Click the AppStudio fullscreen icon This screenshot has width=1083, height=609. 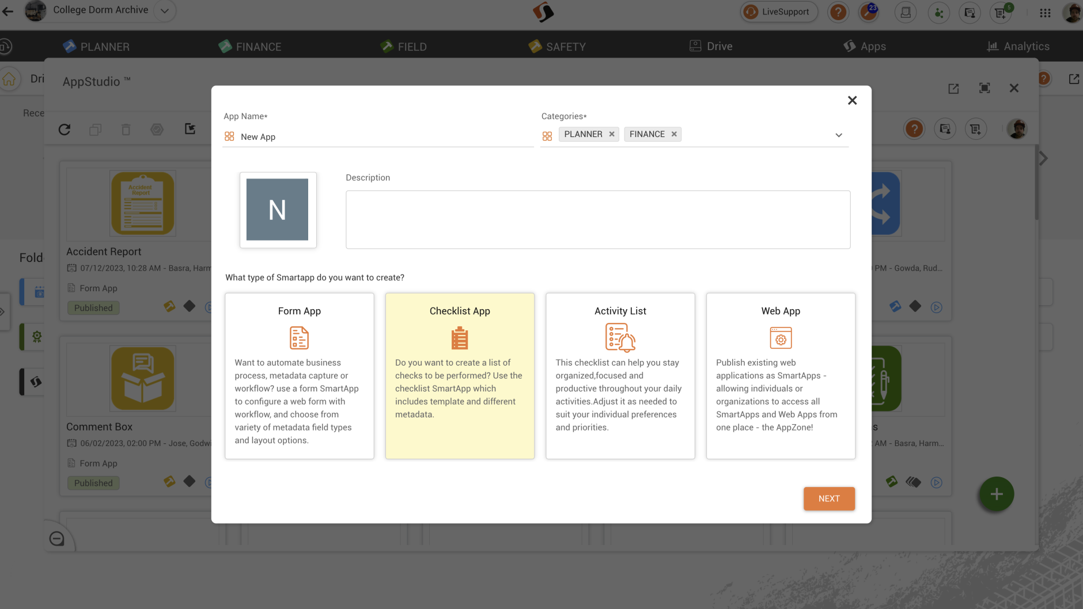click(984, 88)
